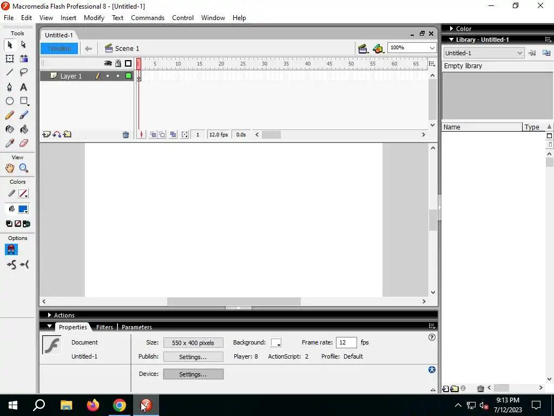Screen dimensions: 554x416
Task: Select the Line tool
Action: [10, 73]
